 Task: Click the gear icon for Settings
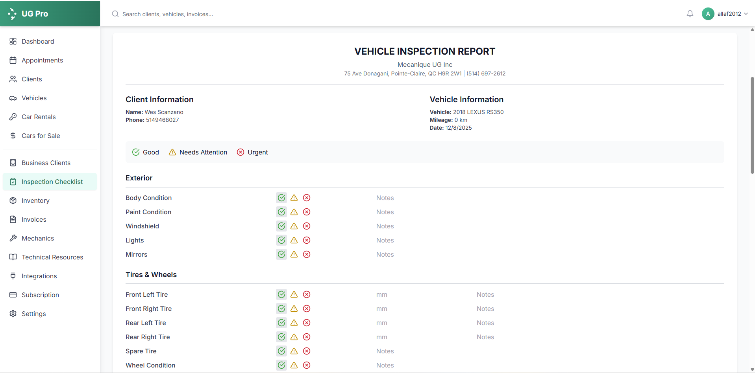13,314
